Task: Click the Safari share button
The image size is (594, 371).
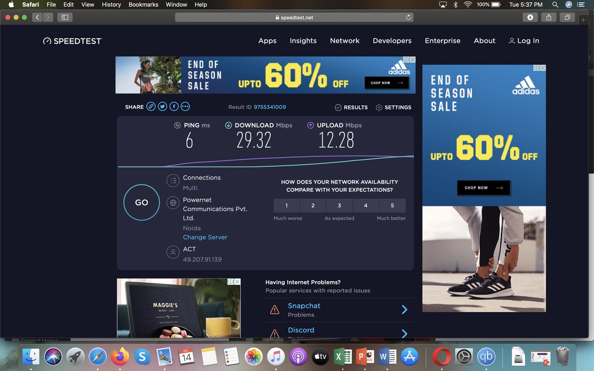Action: point(548,17)
